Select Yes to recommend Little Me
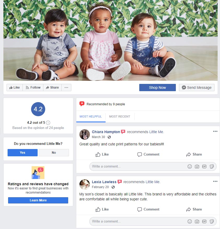This screenshot has width=220, height=229. pos(22,152)
